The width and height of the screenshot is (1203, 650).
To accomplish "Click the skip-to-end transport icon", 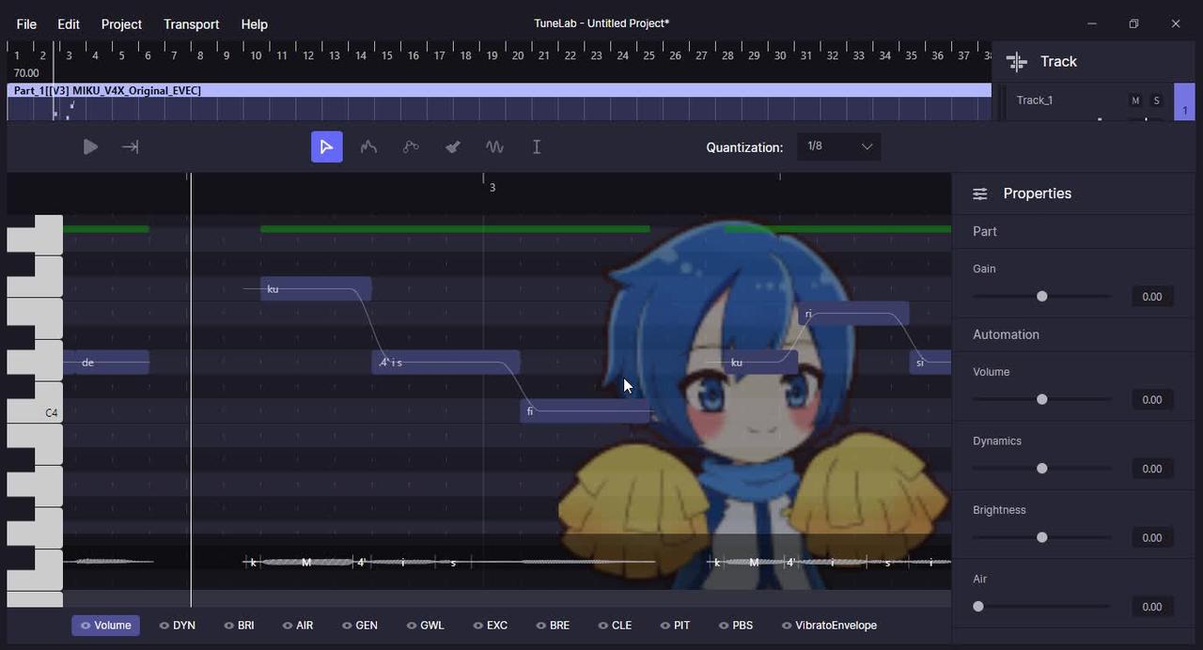I will click(x=130, y=147).
